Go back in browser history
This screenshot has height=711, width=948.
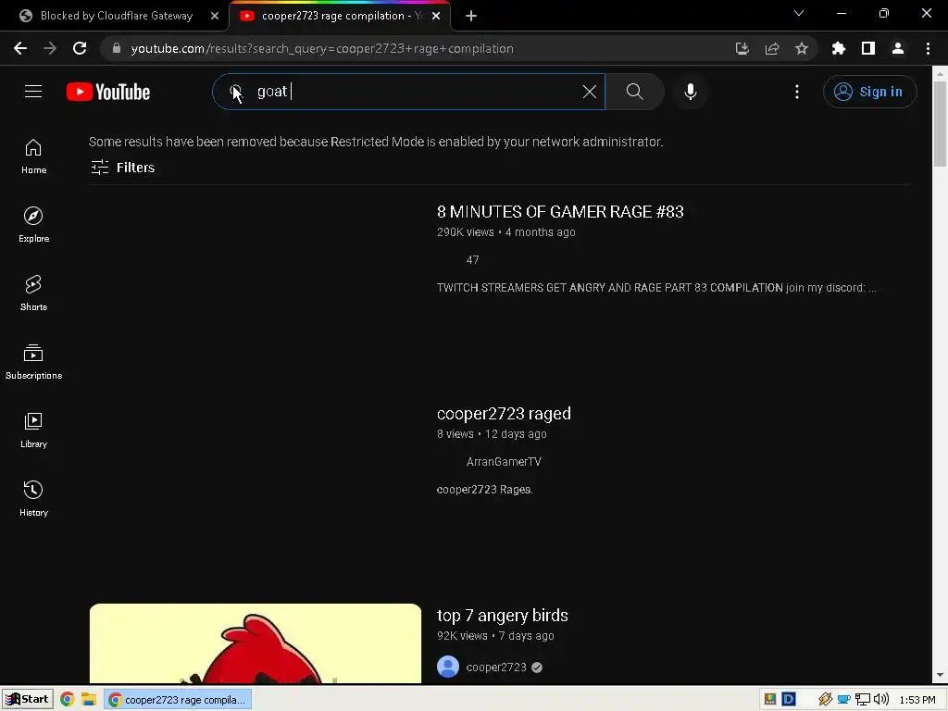20,48
